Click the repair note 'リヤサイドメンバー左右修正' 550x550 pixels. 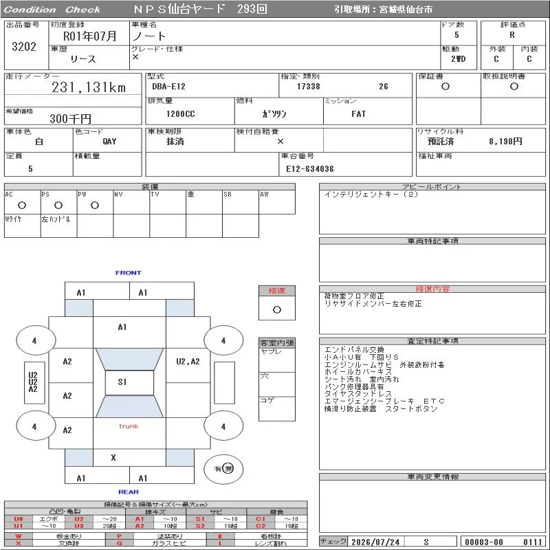click(373, 304)
